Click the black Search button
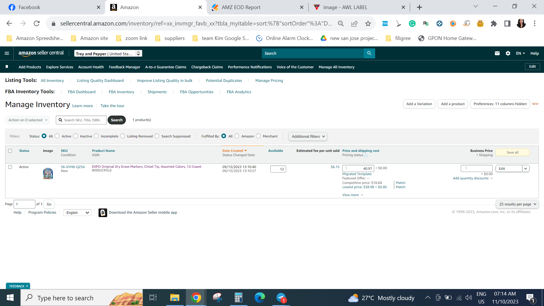The height and width of the screenshot is (306, 544). pos(117,120)
